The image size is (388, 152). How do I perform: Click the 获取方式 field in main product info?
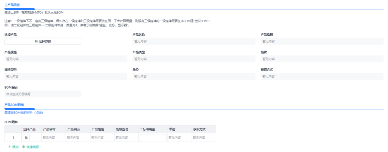pyautogui.click(x=322, y=76)
